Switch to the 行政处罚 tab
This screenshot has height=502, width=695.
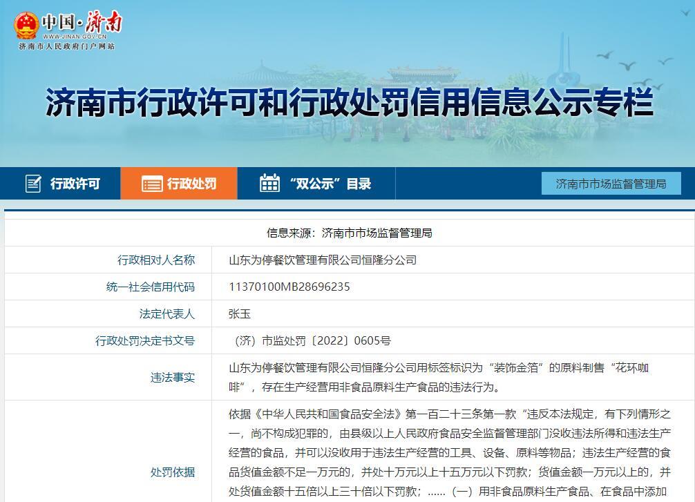tap(179, 184)
